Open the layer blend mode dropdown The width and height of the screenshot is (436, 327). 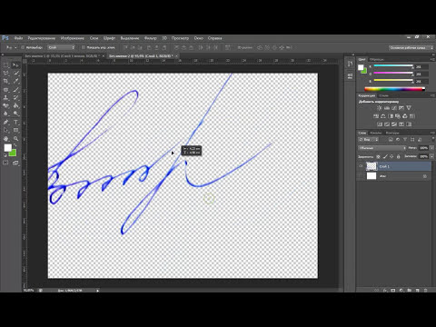point(382,148)
